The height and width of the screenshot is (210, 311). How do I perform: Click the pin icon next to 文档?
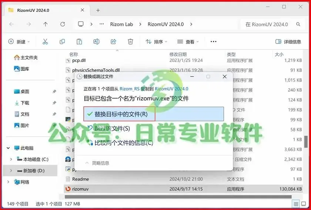tap(54, 114)
